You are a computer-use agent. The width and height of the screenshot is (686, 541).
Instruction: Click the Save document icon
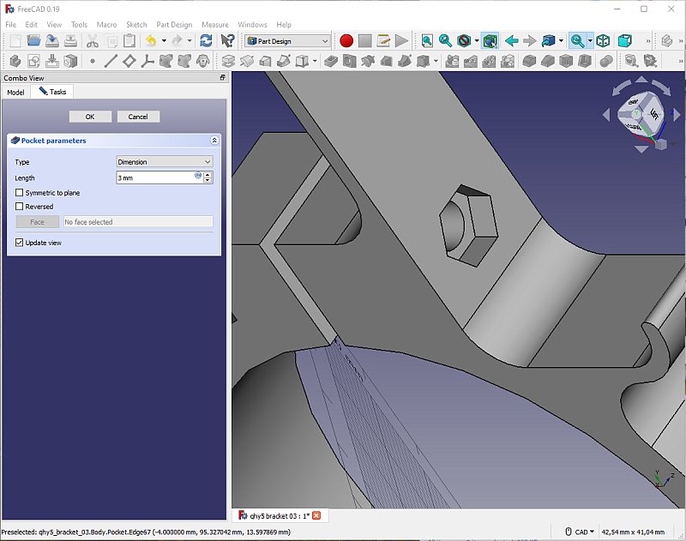tap(52, 41)
